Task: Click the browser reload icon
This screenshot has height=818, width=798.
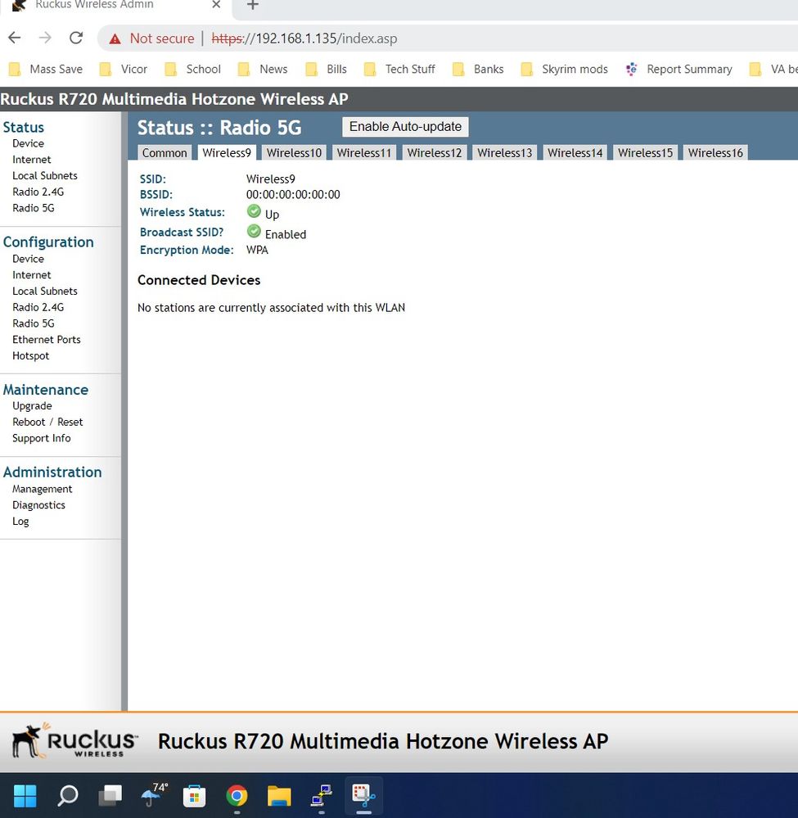Action: coord(76,38)
